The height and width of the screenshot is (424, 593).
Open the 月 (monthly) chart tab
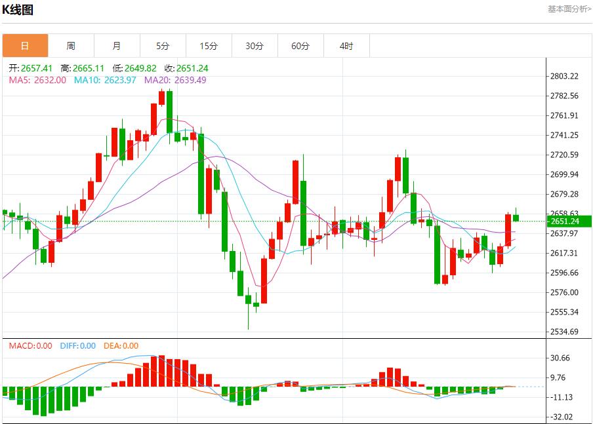[x=117, y=46]
